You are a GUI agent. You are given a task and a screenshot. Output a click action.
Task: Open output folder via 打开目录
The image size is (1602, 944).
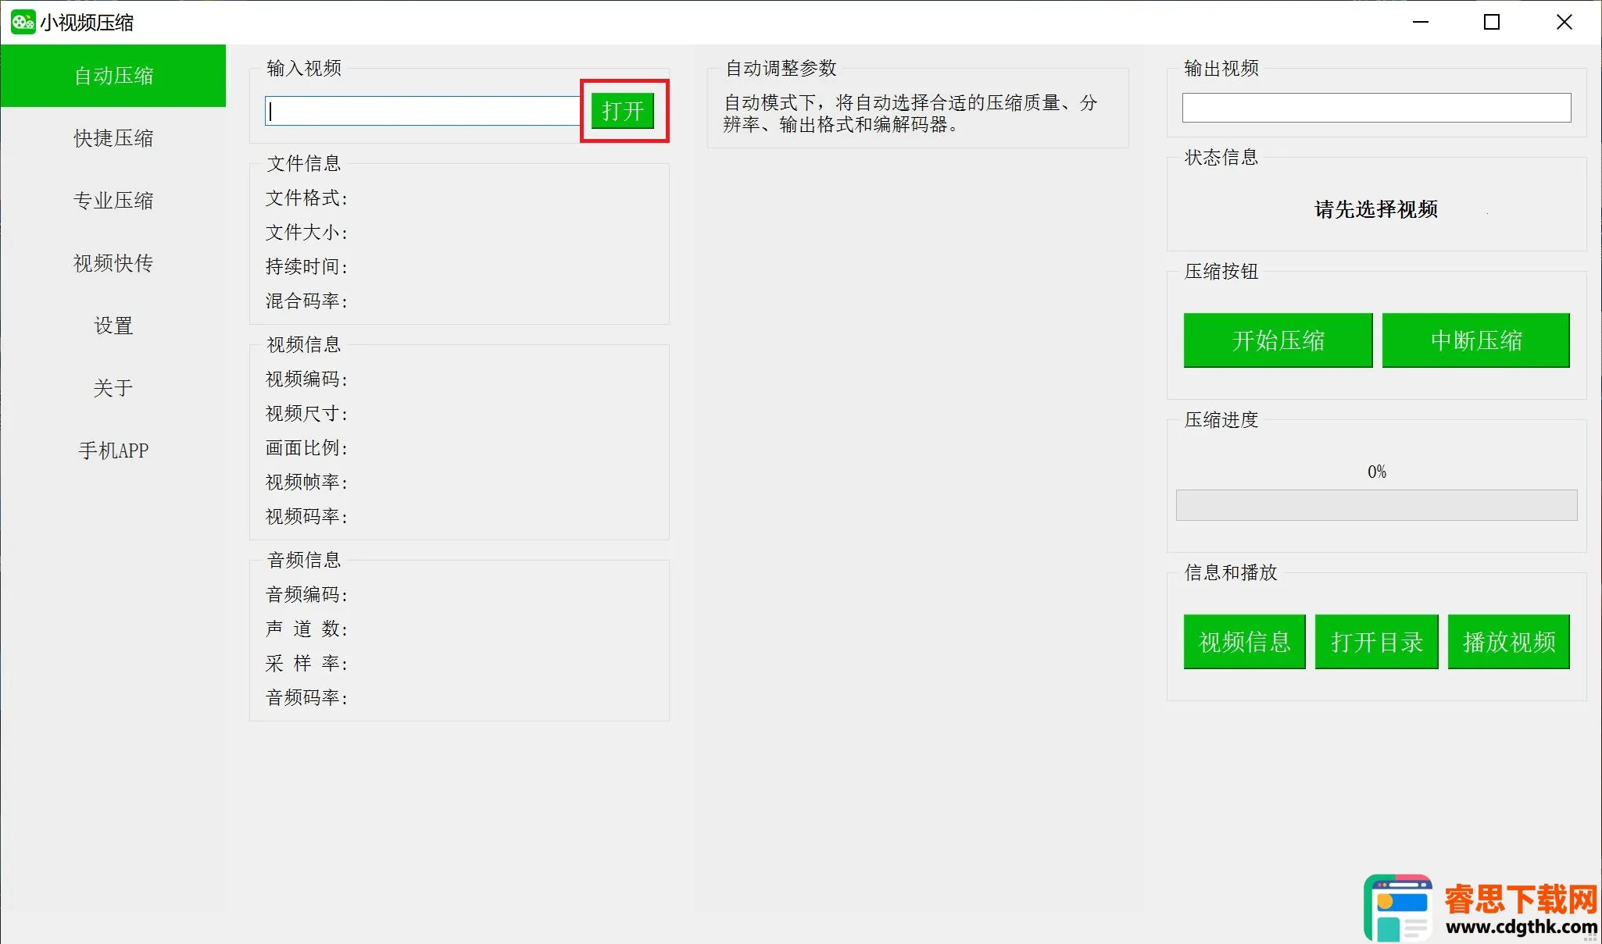[1376, 642]
